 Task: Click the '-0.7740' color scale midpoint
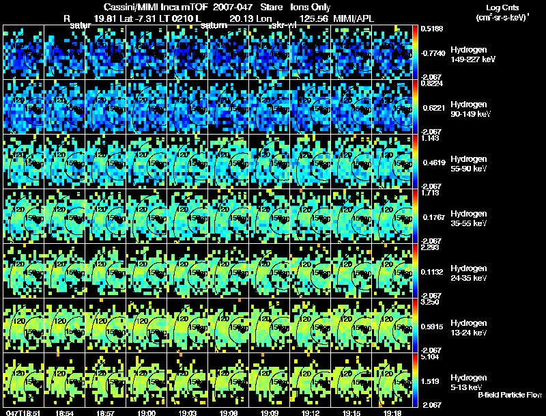433,53
